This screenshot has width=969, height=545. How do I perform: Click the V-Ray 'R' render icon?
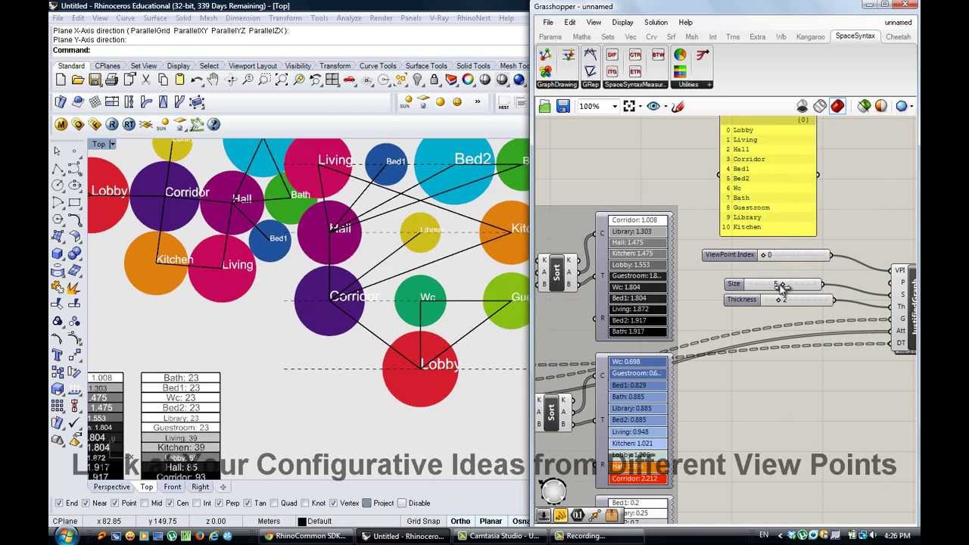pyautogui.click(x=112, y=124)
